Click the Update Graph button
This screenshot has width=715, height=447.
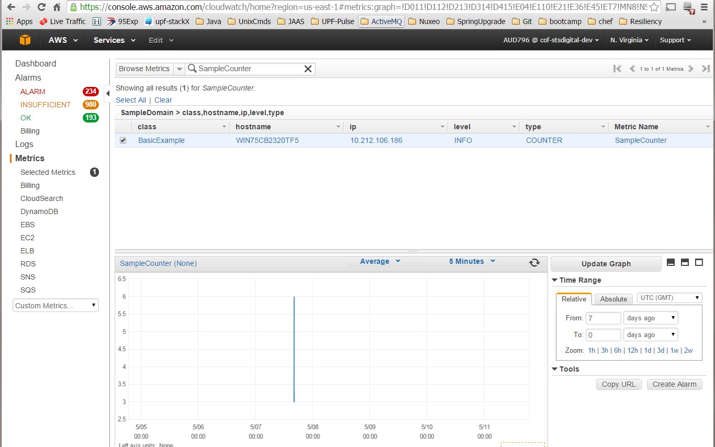point(606,263)
